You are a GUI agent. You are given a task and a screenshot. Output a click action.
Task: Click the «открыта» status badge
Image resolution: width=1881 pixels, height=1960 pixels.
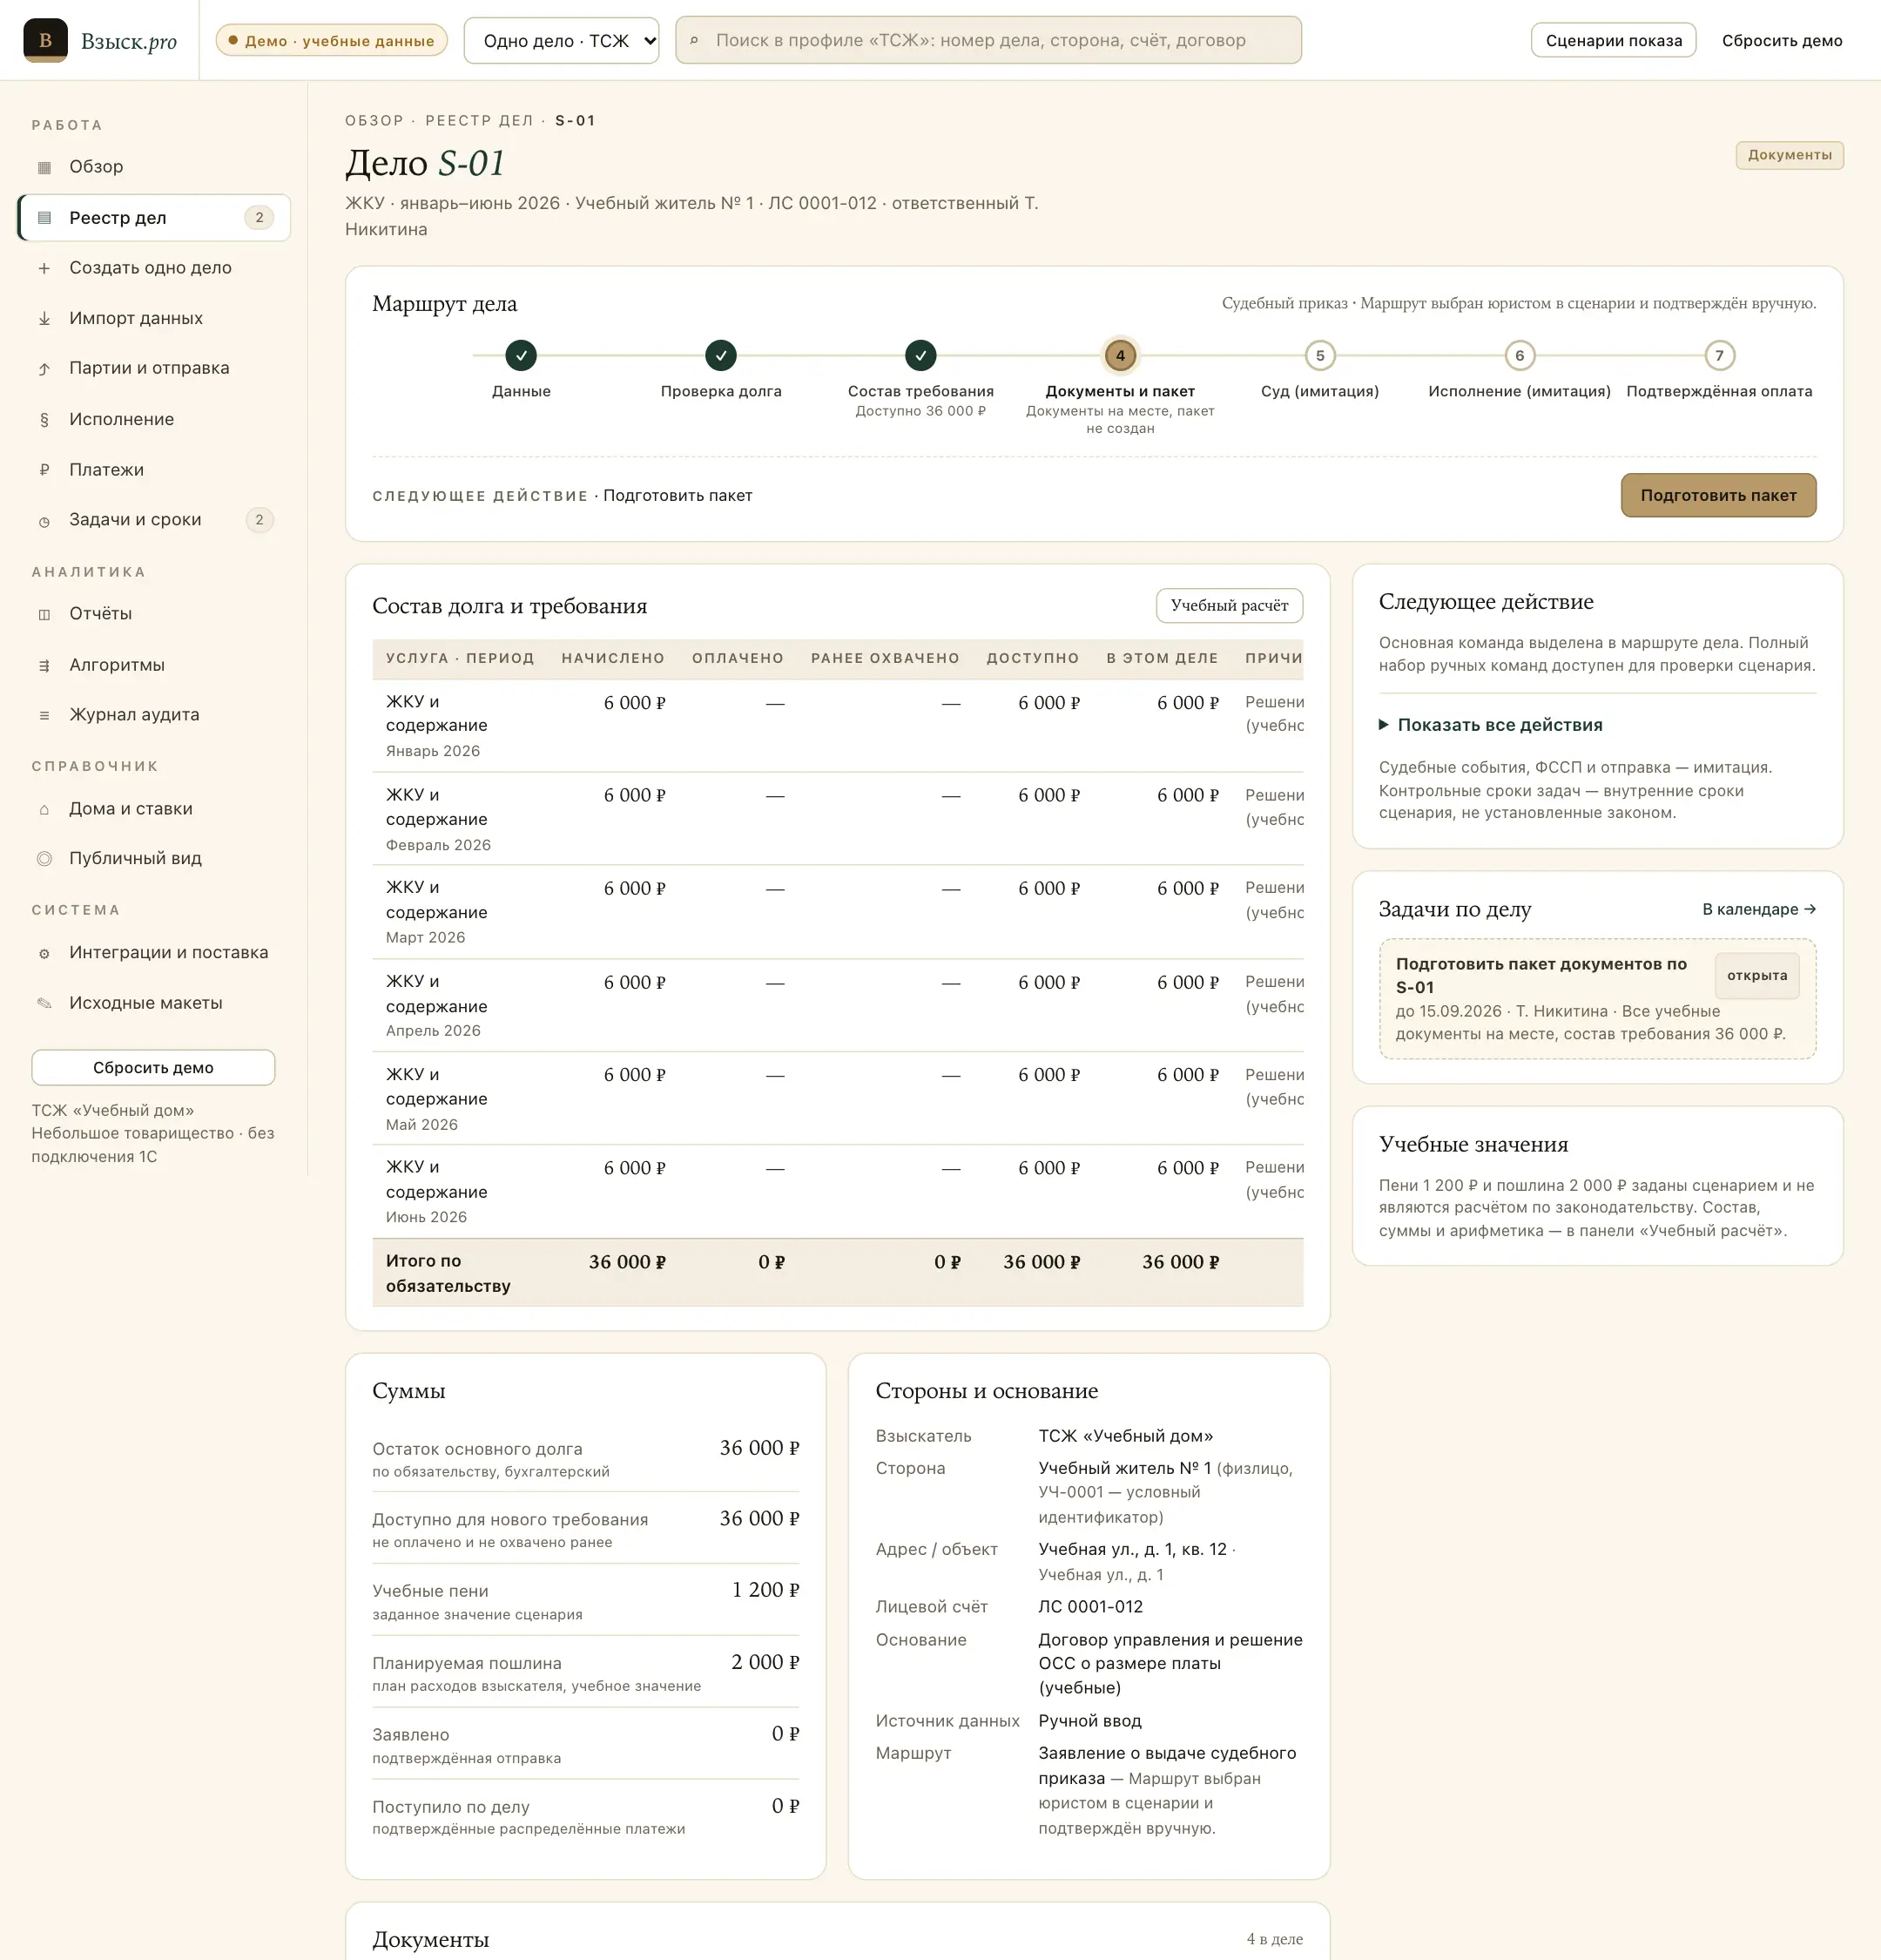(1757, 975)
